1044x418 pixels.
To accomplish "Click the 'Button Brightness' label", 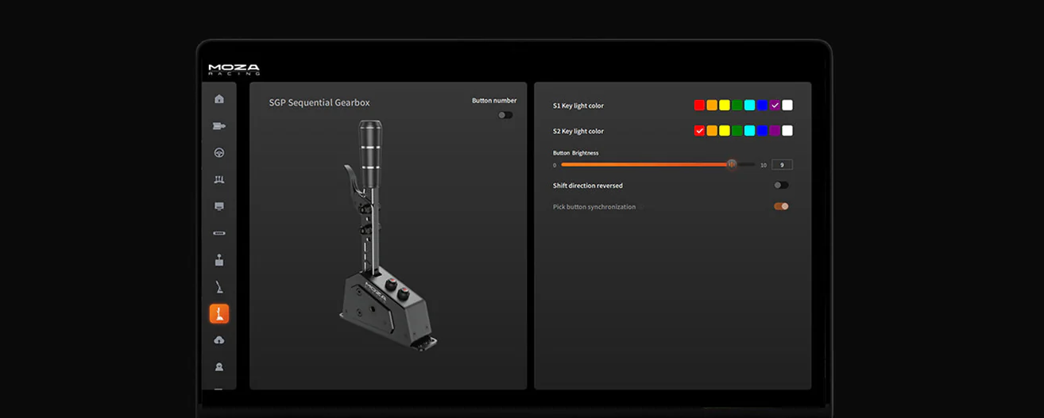I will coord(576,152).
